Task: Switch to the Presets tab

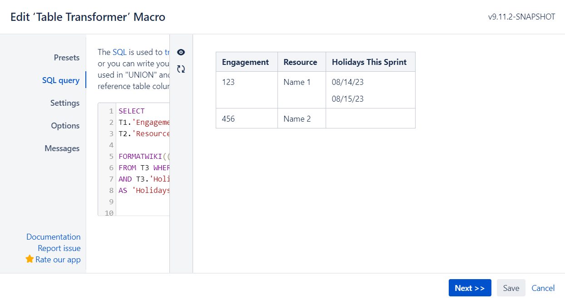Action: click(x=66, y=58)
